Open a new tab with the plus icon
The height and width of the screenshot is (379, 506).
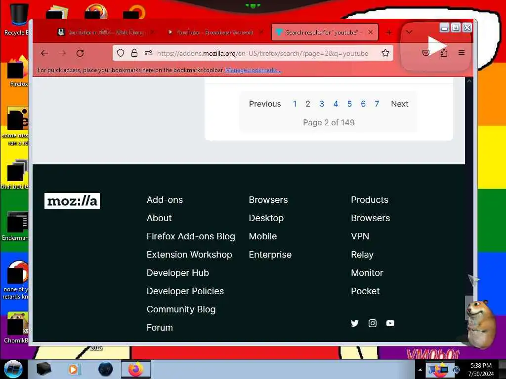(x=389, y=32)
